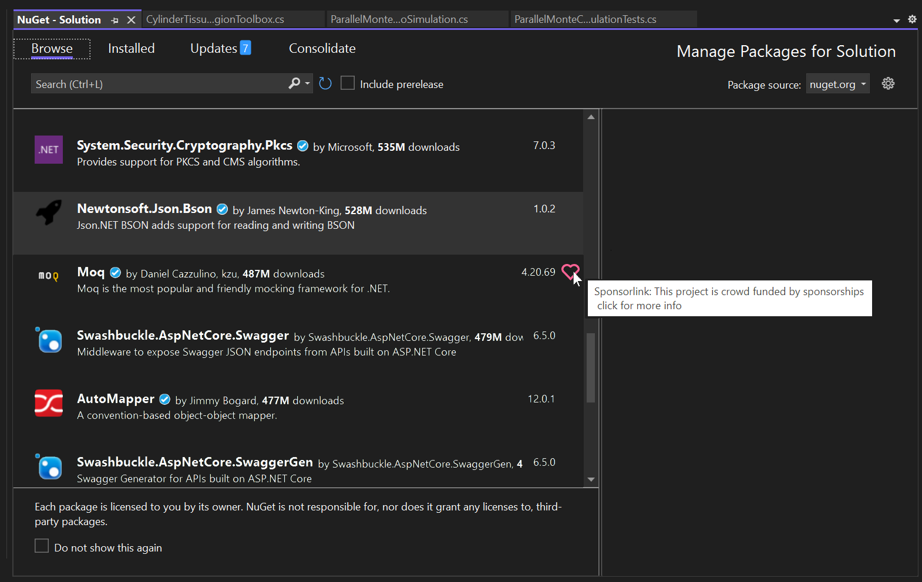Open the document tabs overflow dropdown
Viewport: 922px width, 582px height.
[897, 21]
